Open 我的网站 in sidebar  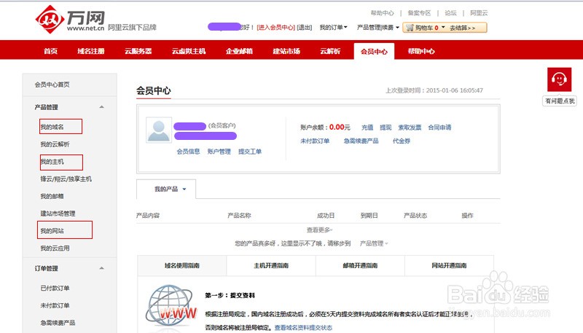pos(52,231)
